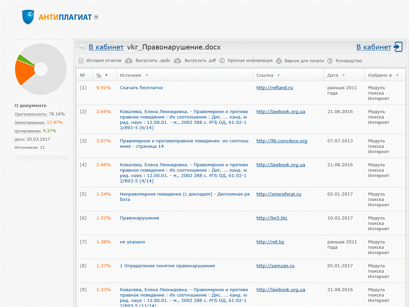Open dropdown arrow next to Антиплагиат logo

[x=96, y=17]
